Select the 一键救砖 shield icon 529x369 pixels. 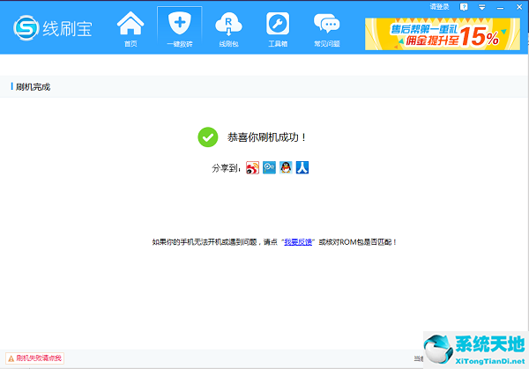coord(180,23)
